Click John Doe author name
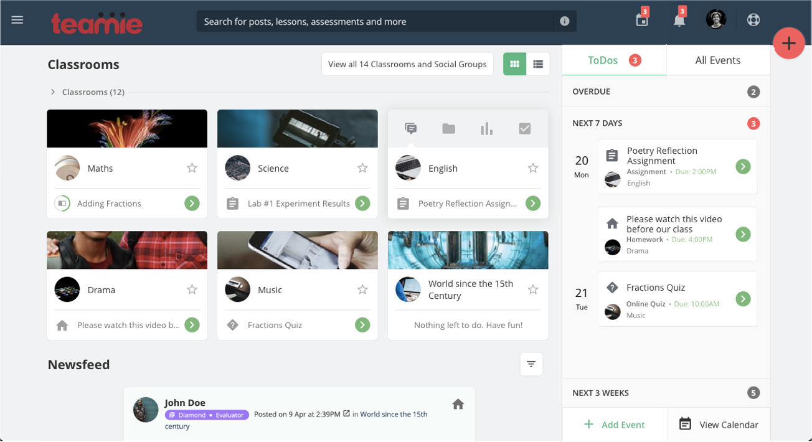This screenshot has height=442, width=812. [x=185, y=403]
